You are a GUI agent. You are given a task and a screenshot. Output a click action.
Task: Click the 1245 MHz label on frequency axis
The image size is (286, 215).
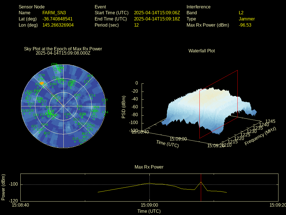(270, 121)
